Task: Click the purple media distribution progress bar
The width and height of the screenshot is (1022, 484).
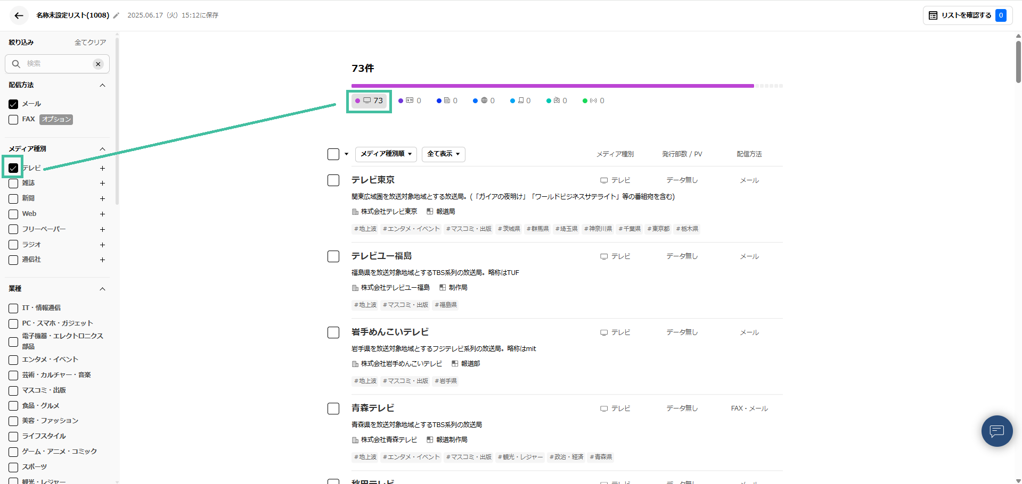Action: [x=552, y=86]
